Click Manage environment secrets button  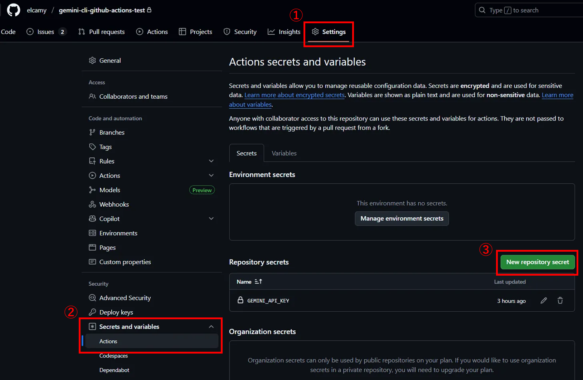[402, 218]
